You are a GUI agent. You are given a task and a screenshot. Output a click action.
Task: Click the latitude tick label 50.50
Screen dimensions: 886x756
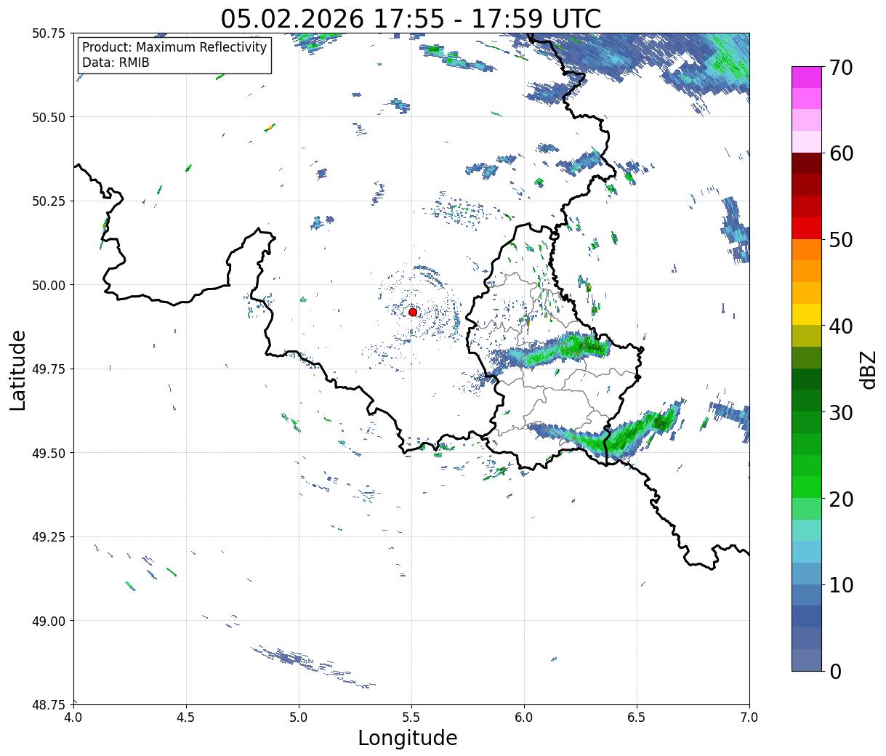[49, 117]
